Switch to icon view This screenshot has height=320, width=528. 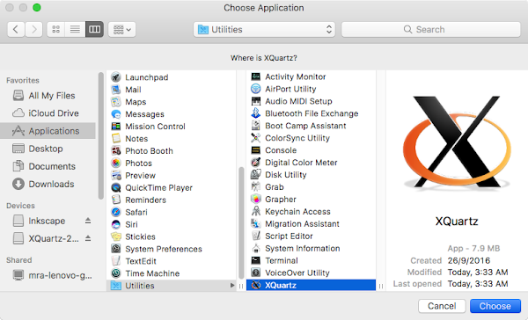56,30
